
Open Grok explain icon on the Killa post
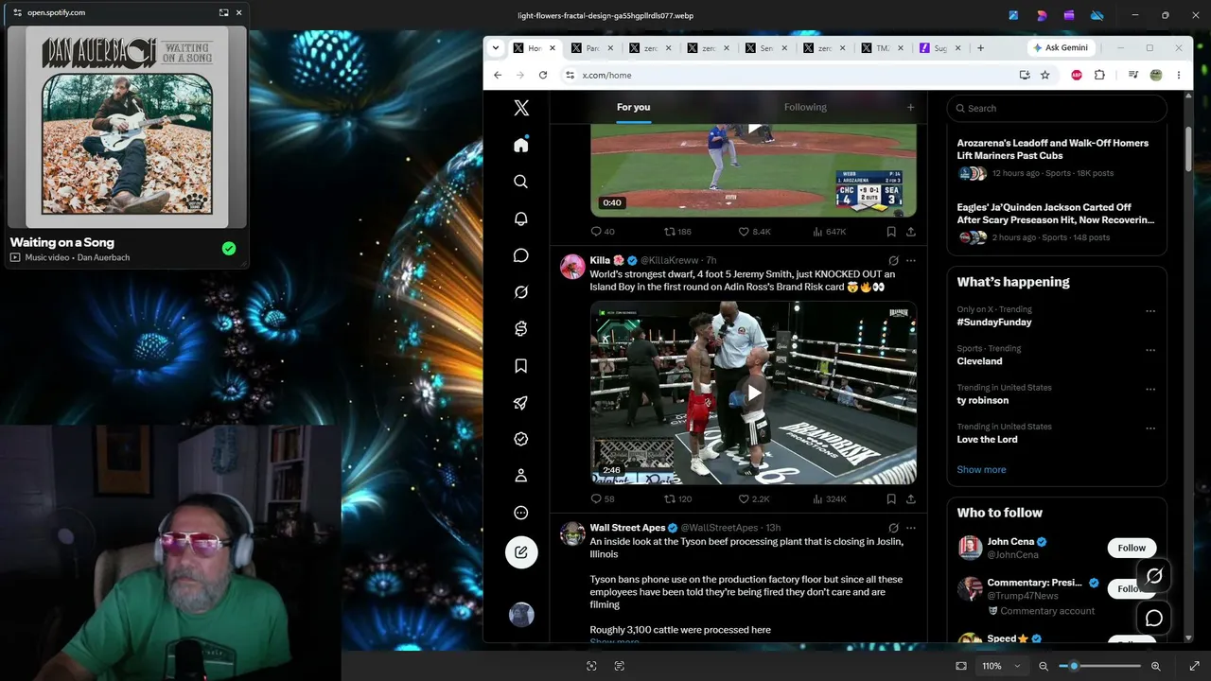pos(893,261)
